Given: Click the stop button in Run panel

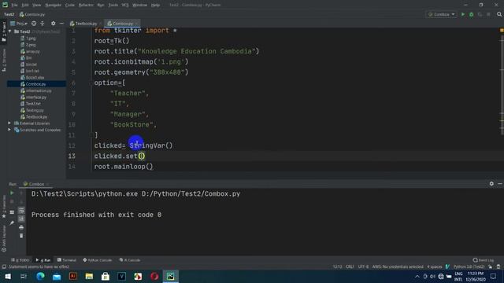Looking at the screenshot, I should [12, 201].
